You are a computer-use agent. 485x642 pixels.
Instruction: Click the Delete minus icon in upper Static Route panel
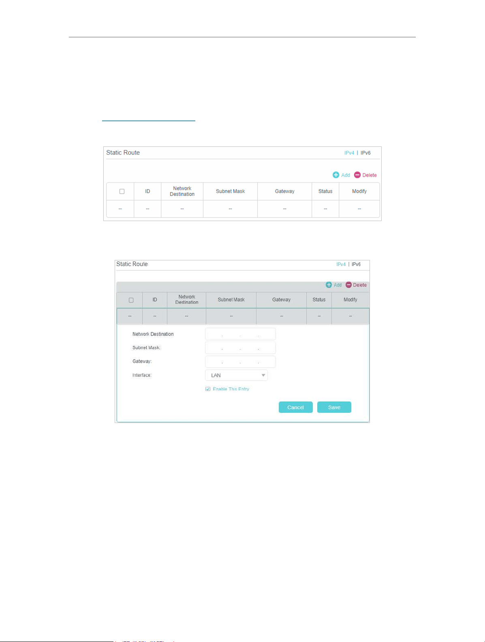click(x=357, y=175)
